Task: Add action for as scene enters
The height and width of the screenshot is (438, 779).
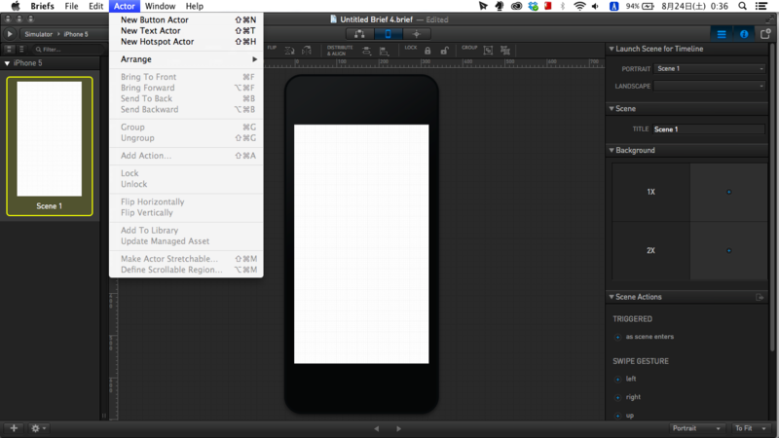Action: coord(618,337)
